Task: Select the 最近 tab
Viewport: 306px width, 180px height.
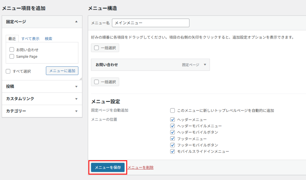Action: pos(12,39)
